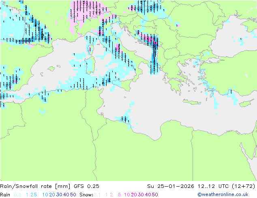Click the island of Cyprus on the map
Screen dimensions: 257x198
click(246, 103)
